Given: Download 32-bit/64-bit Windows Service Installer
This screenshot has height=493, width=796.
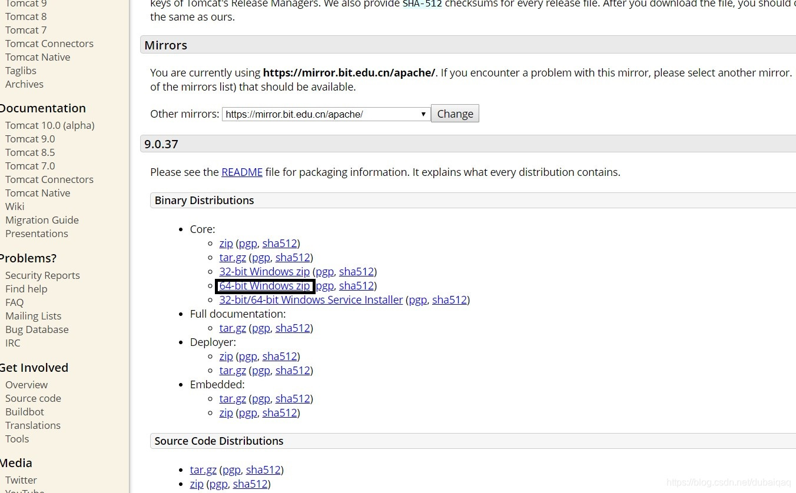Looking at the screenshot, I should click(311, 300).
